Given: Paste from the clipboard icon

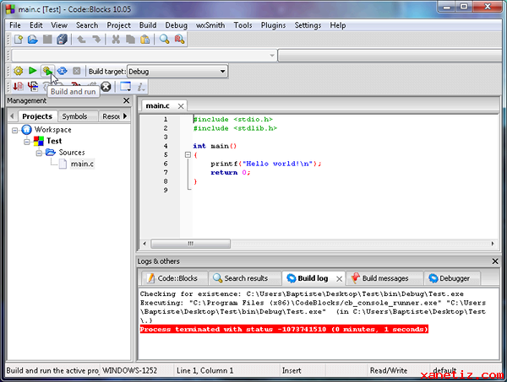Looking at the screenshot, I should pos(144,40).
